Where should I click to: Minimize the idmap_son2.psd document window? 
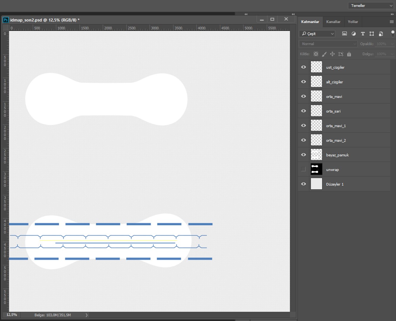262,19
